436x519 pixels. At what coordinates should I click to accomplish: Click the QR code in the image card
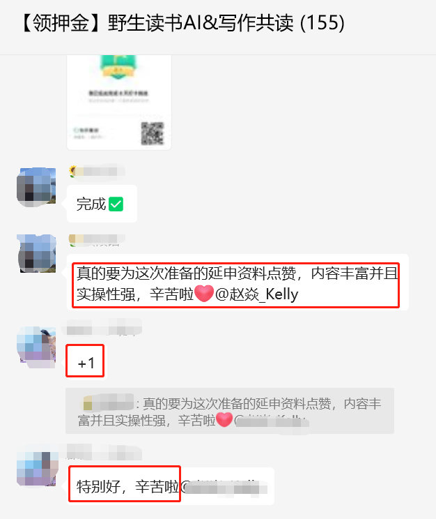(153, 133)
